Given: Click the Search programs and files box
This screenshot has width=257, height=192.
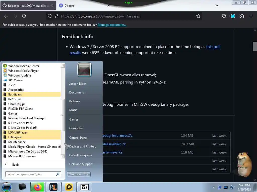Looking at the screenshot, I should 33,174.
